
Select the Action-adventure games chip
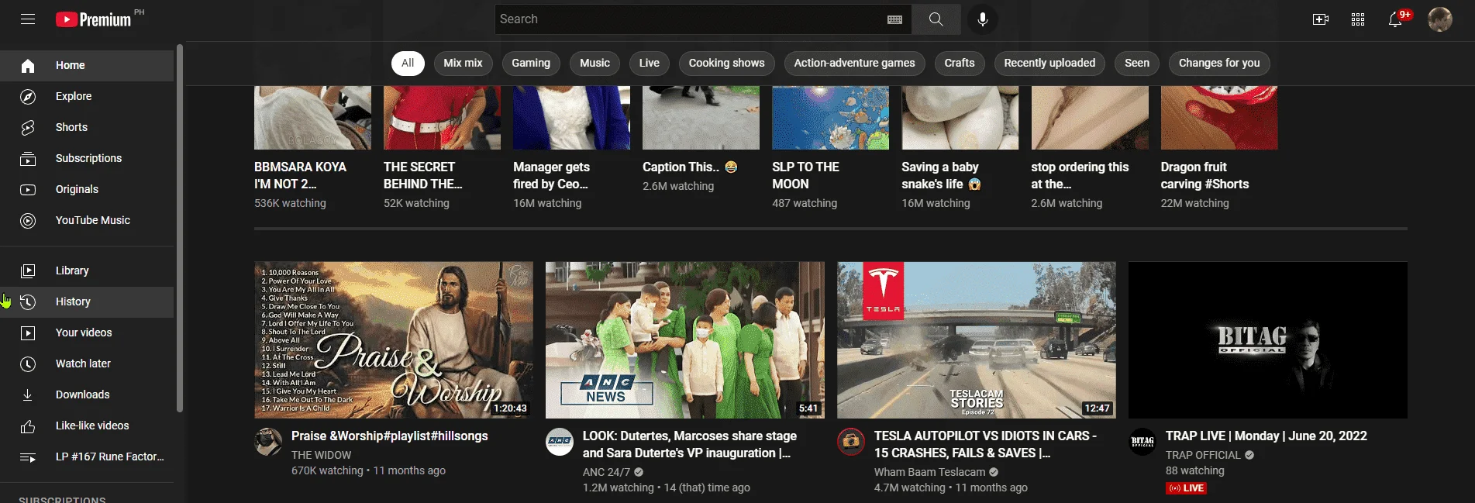coord(854,63)
